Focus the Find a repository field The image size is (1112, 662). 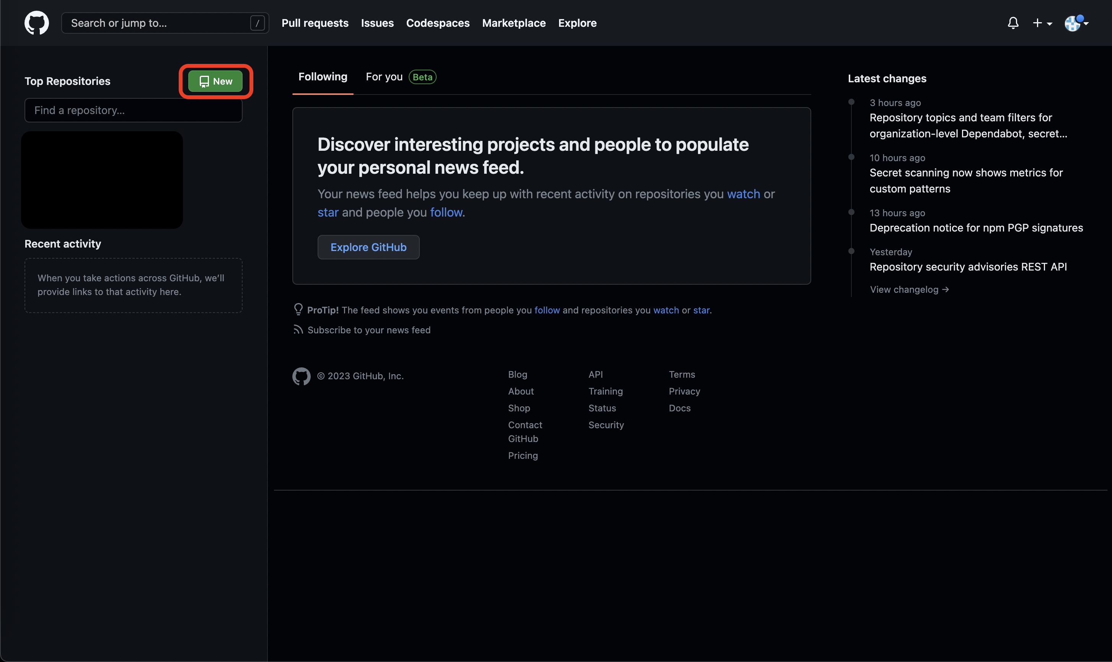134,110
